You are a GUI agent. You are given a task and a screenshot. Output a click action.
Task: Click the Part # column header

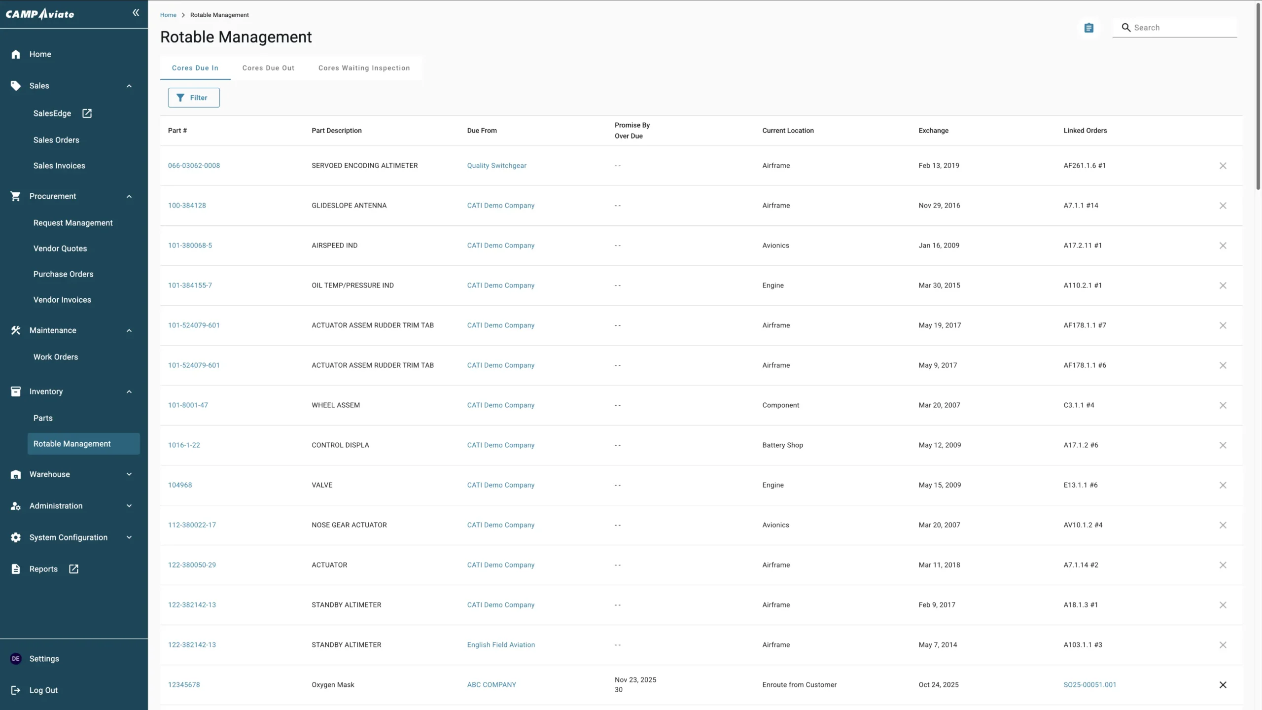(x=177, y=131)
